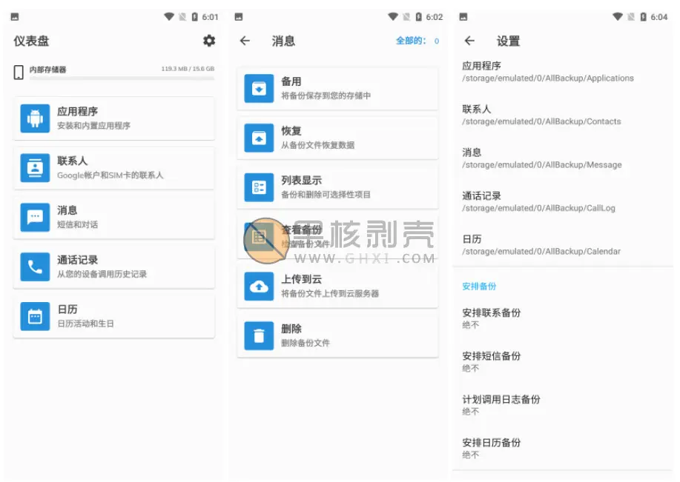Click the 备份和删除可选择性项目 description
The image size is (680, 482).
point(326,195)
